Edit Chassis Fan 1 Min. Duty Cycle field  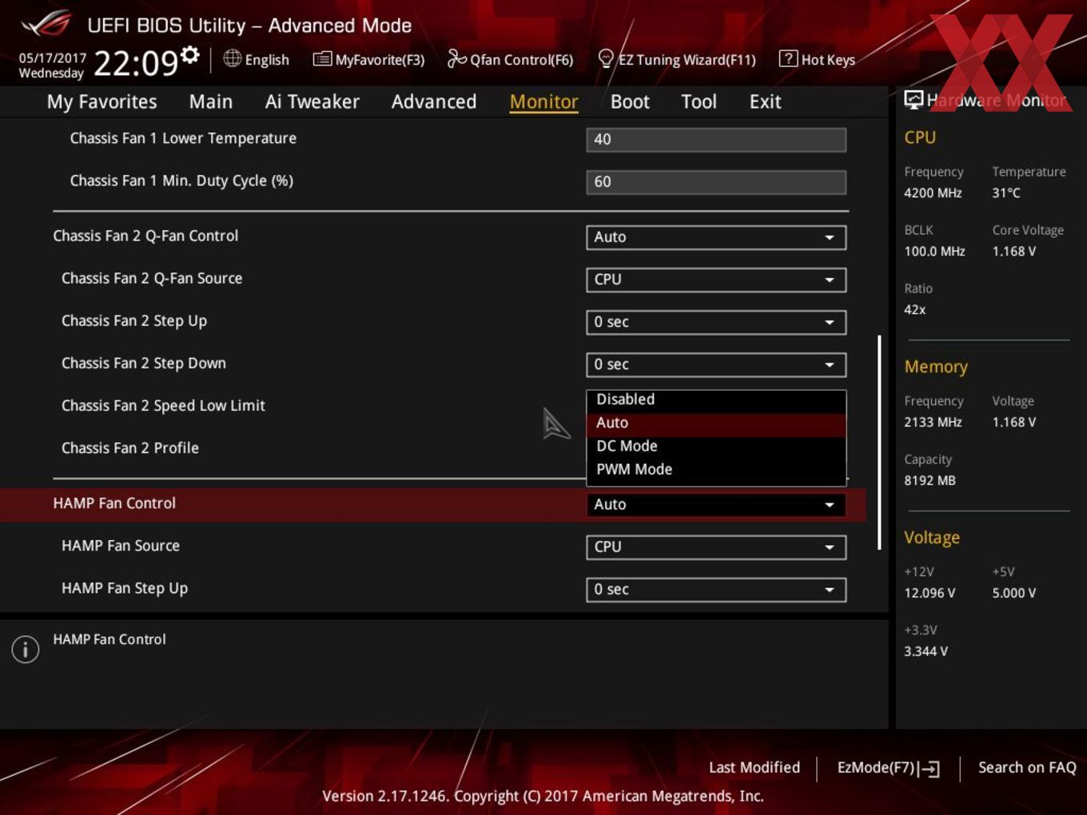[x=716, y=181]
